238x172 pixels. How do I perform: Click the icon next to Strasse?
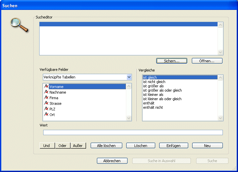click(x=46, y=103)
